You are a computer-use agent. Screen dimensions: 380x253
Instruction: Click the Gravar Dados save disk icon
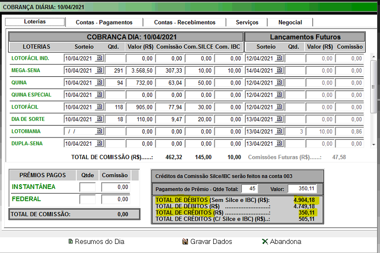tap(185, 242)
